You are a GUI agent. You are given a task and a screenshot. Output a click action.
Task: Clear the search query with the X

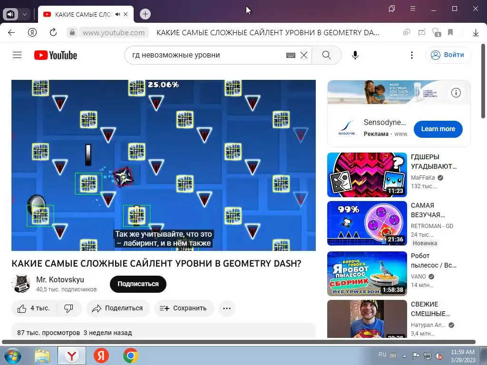pos(304,55)
